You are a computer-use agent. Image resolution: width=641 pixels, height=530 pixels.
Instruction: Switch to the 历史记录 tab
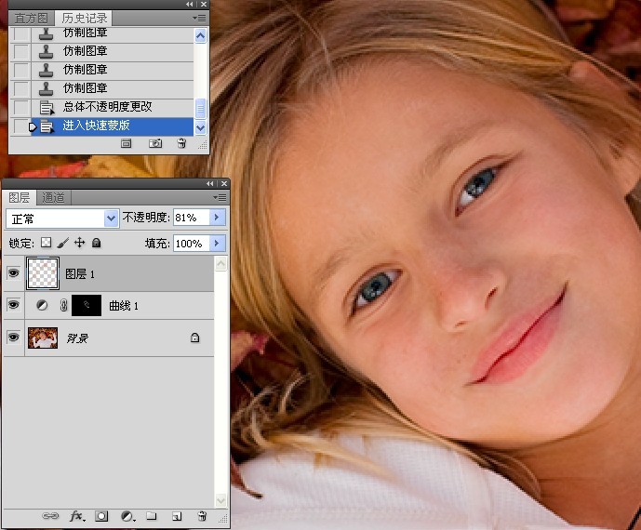point(85,19)
